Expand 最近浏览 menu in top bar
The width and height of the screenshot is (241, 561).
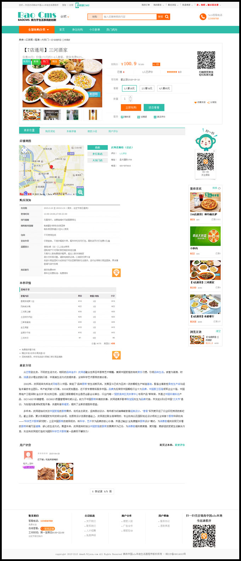tap(173, 5)
